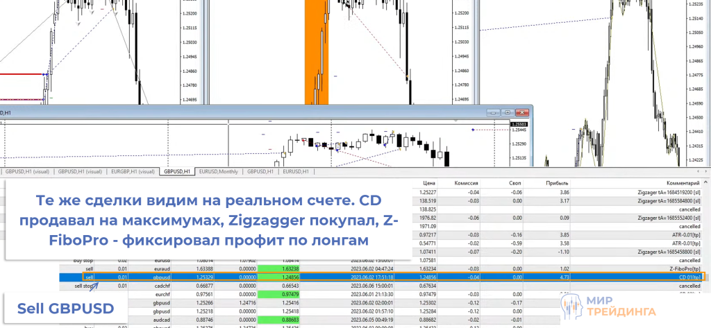Switch to the EURGBP,H1 (visual) tab
Viewport: 711px width, 328px height.
pyautogui.click(x=132, y=171)
